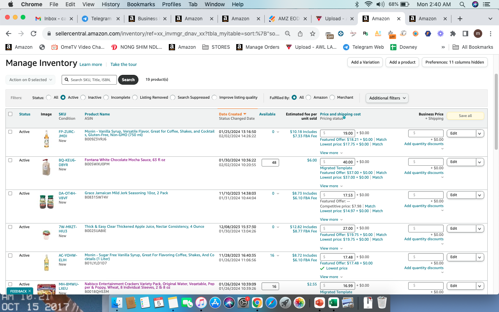Image resolution: width=499 pixels, height=312 pixels.
Task: Open the Chrome profile avatar 'm'
Action: pyautogui.click(x=478, y=34)
